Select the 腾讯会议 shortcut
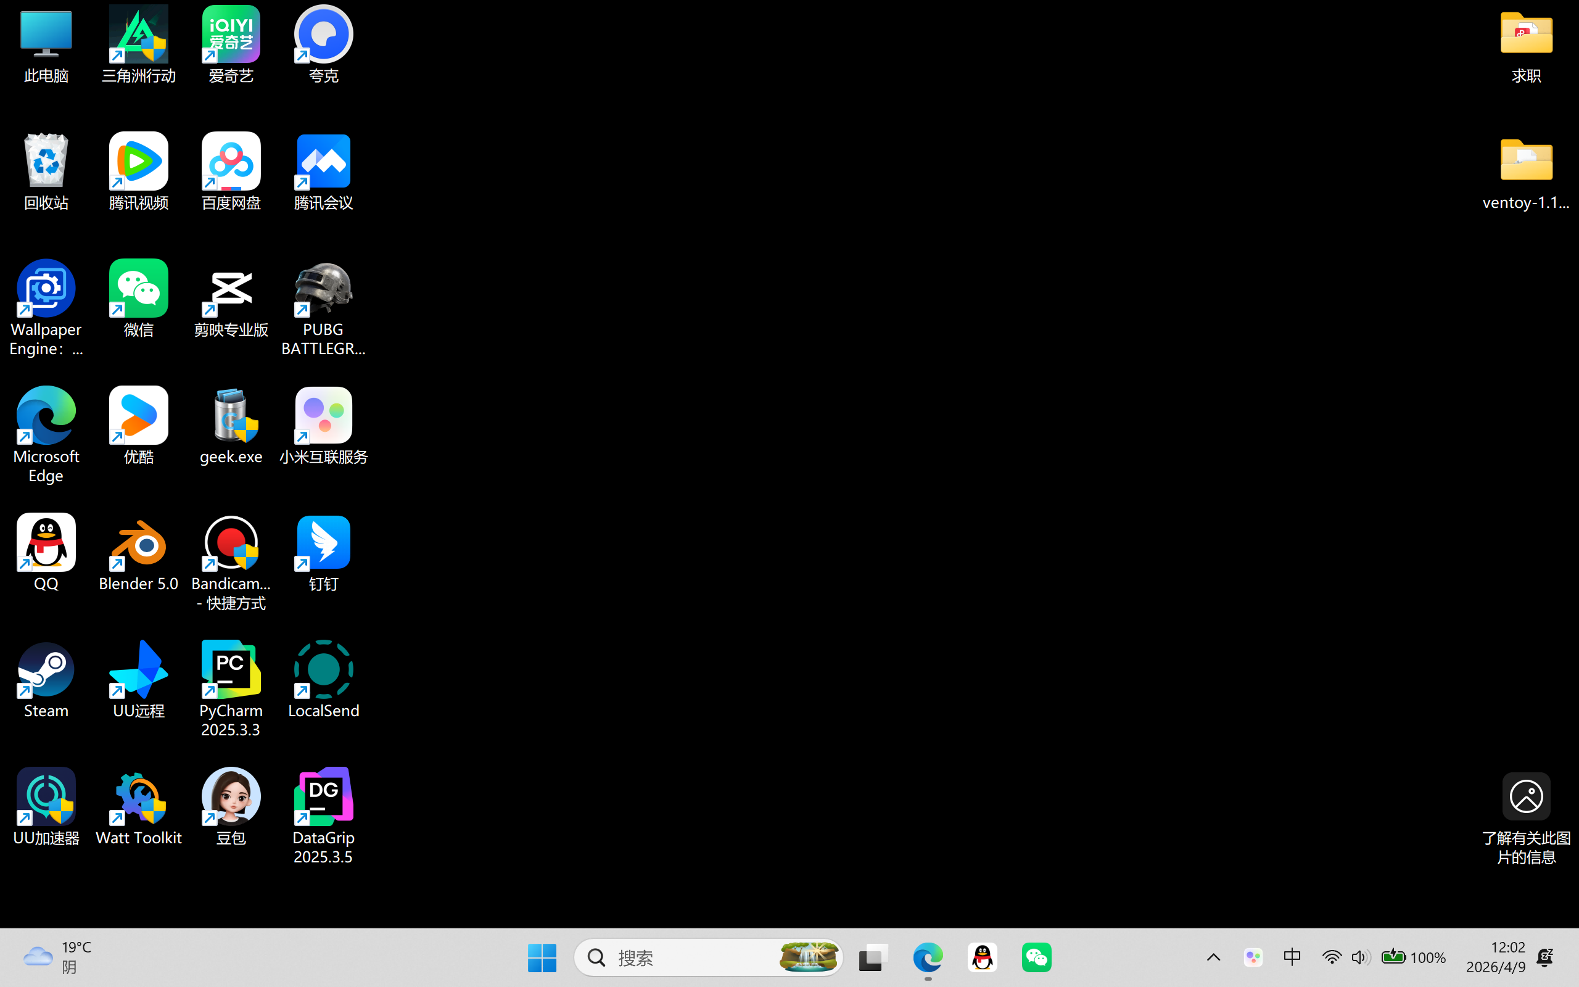Image resolution: width=1579 pixels, height=987 pixels. click(x=324, y=172)
